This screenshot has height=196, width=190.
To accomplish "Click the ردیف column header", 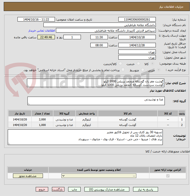I will coord(182,113).
